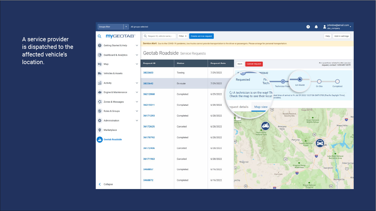Open request ID 3468857
Image resolution: width=376 pixels, height=211 pixels.
(148, 169)
